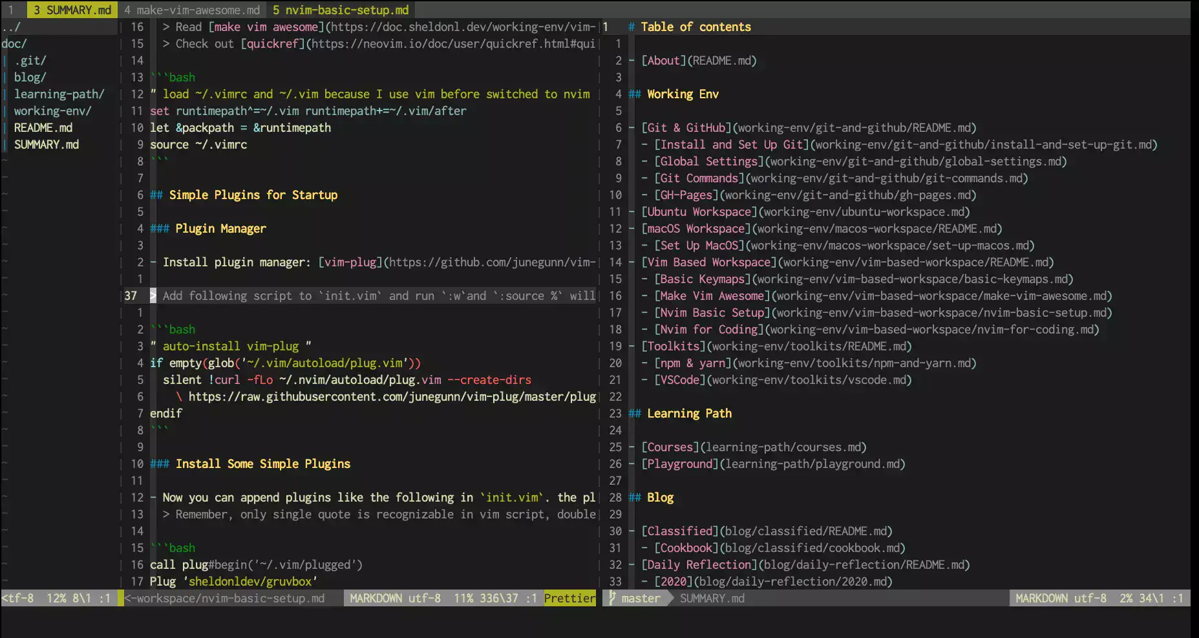
Task: Click SUMMARY.md filename in right status line
Action: pos(712,598)
